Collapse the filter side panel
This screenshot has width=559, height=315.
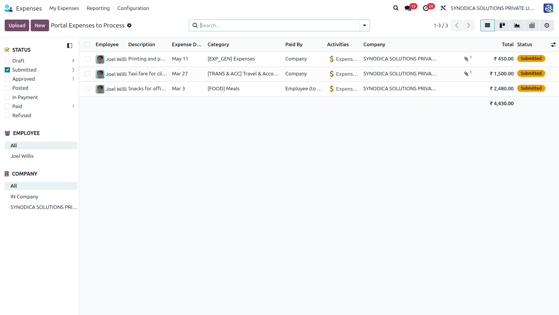70,46
